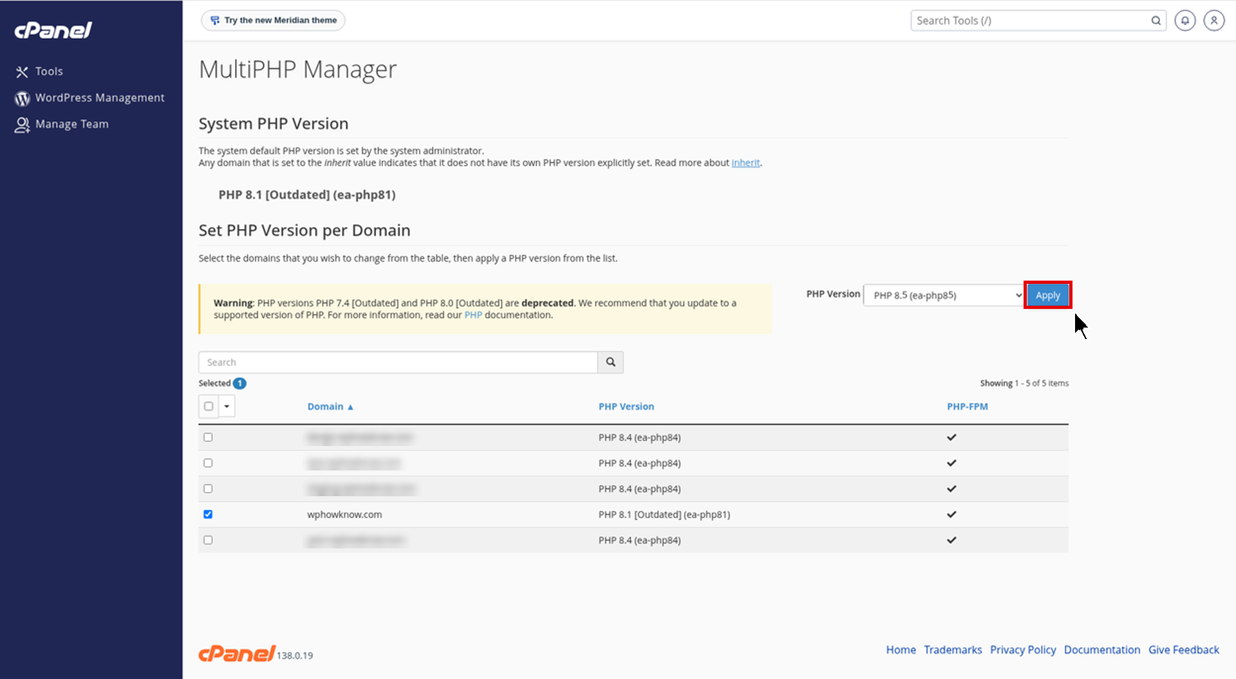Check the first domain row checkbox
The image size is (1236, 679).
click(208, 438)
